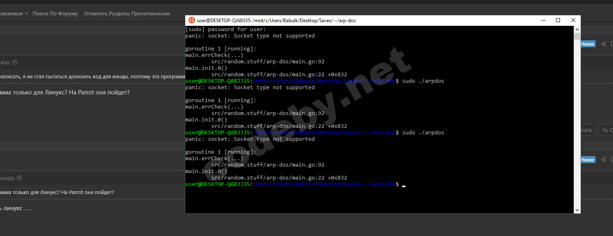Click 'Отметить Разделы Прочитанными' link
This screenshot has width=613, height=236.
pos(127,13)
